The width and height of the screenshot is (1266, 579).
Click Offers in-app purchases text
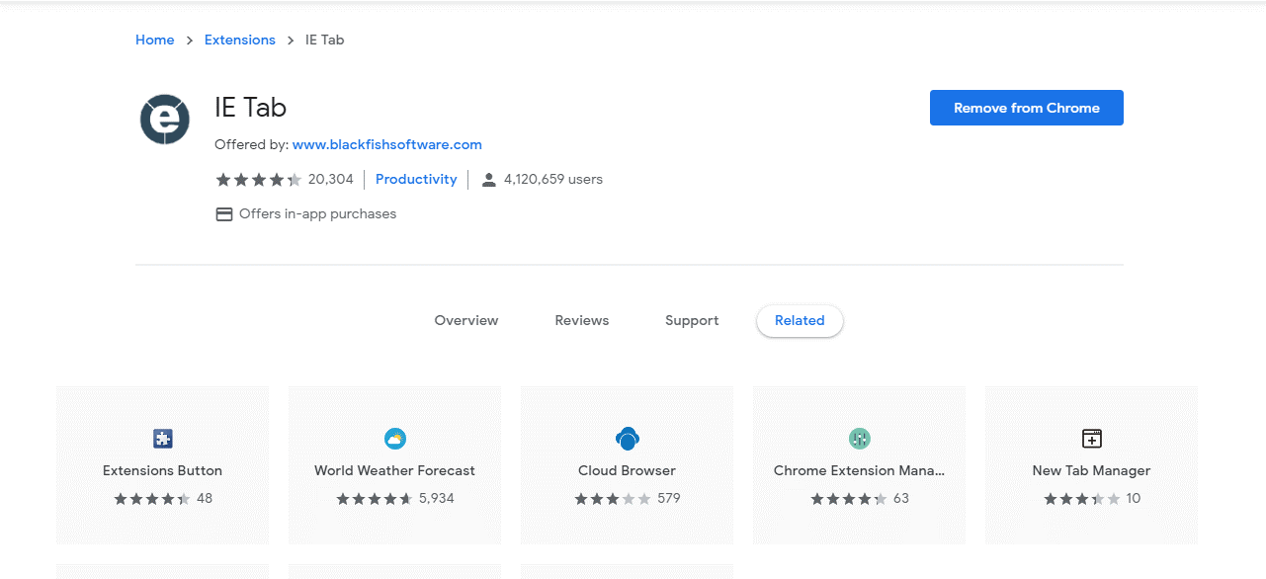click(318, 214)
